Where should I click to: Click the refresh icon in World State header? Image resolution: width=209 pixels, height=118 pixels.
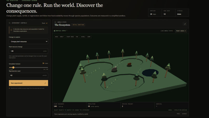(x=185, y=24)
